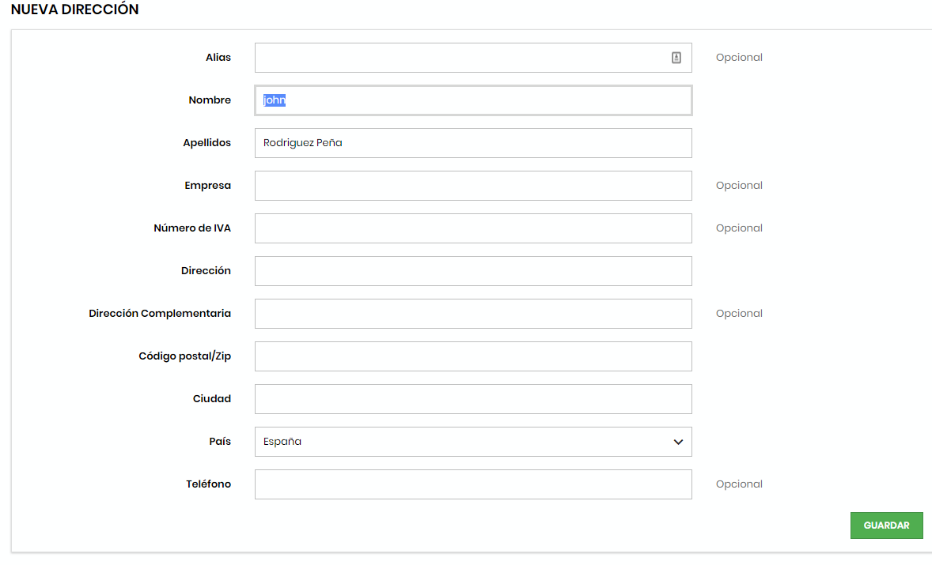Screen dimensions: 932x565
Task: Click the Dirección address input
Action: coord(473,271)
